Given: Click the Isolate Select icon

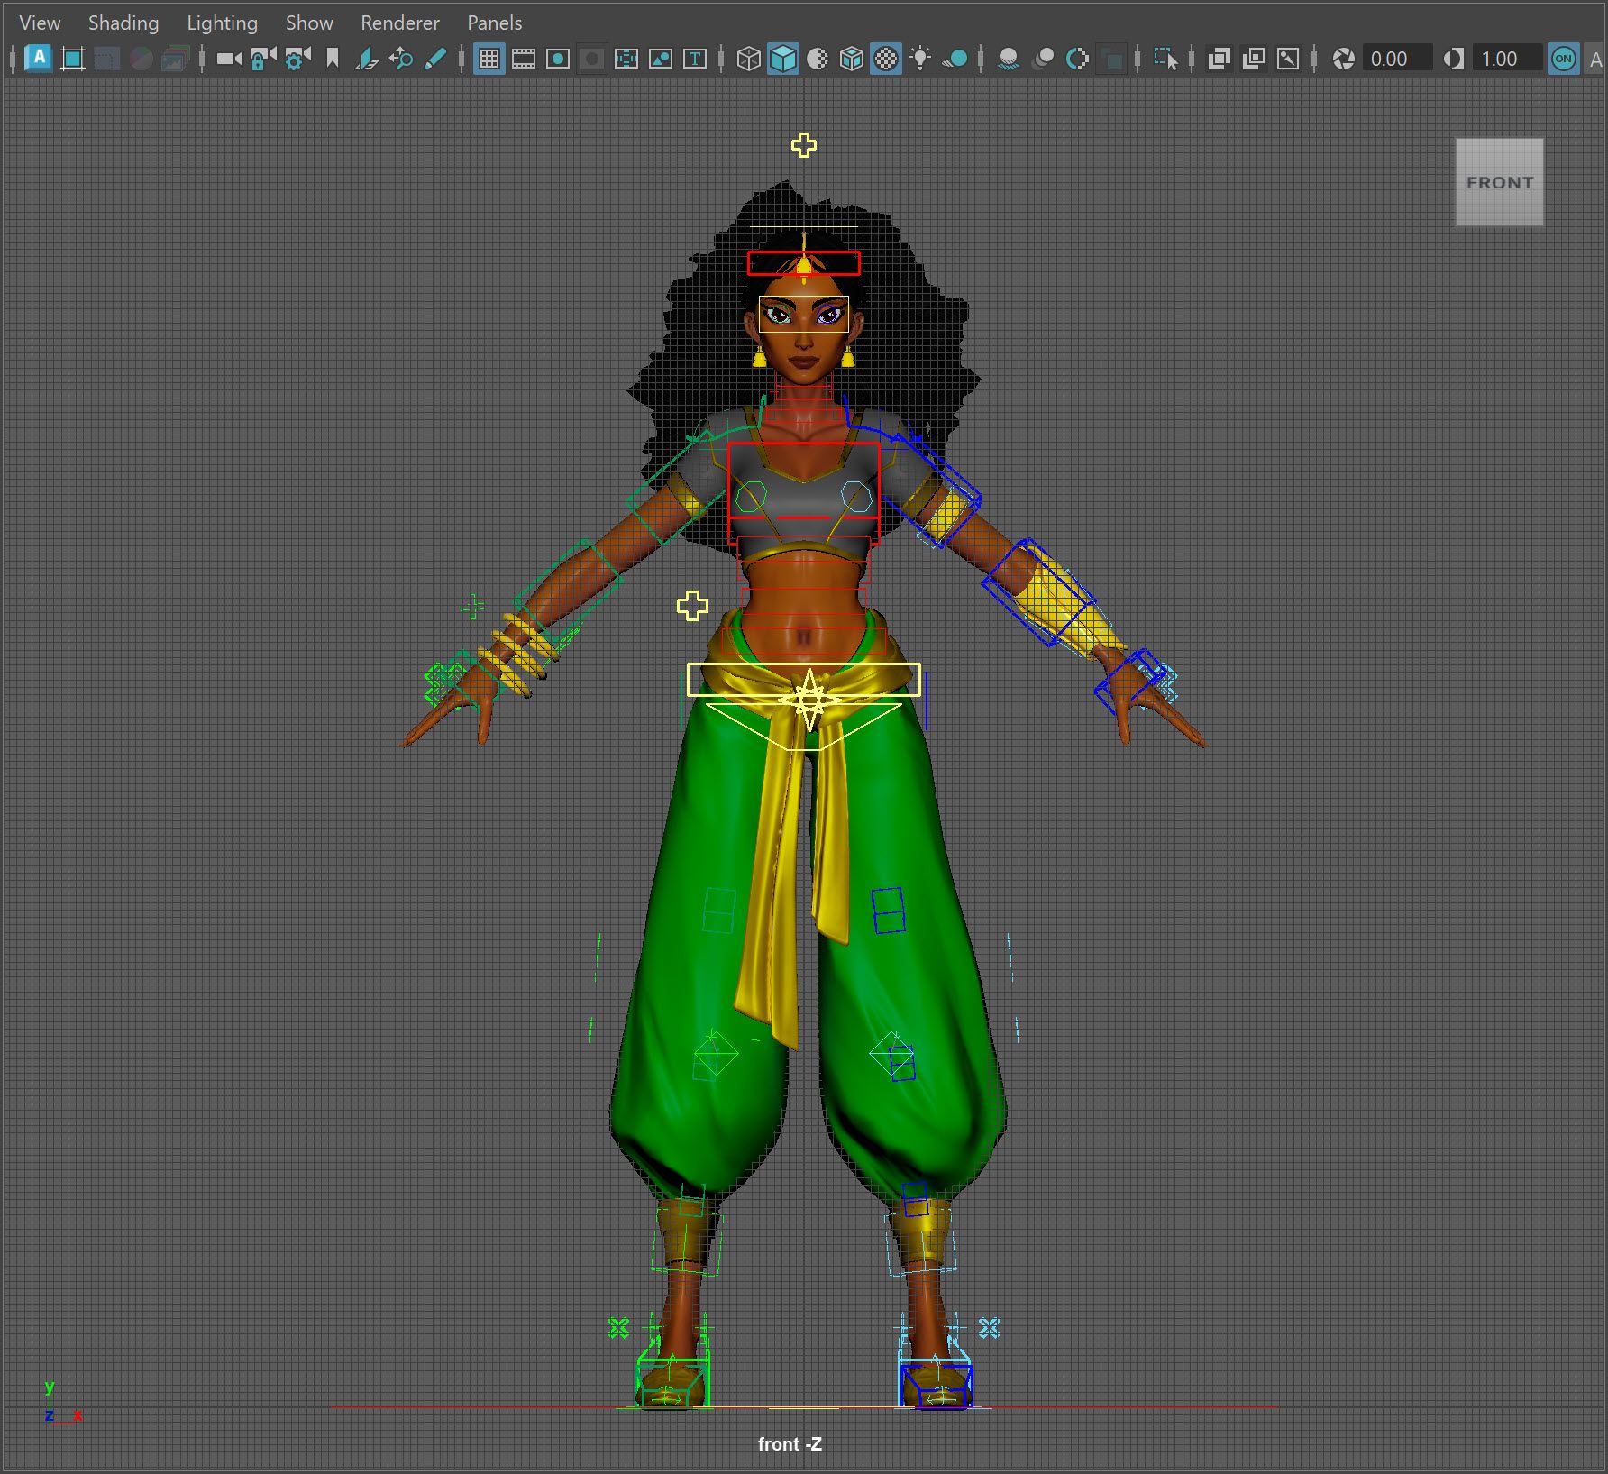Looking at the screenshot, I should pyautogui.click(x=1165, y=59).
